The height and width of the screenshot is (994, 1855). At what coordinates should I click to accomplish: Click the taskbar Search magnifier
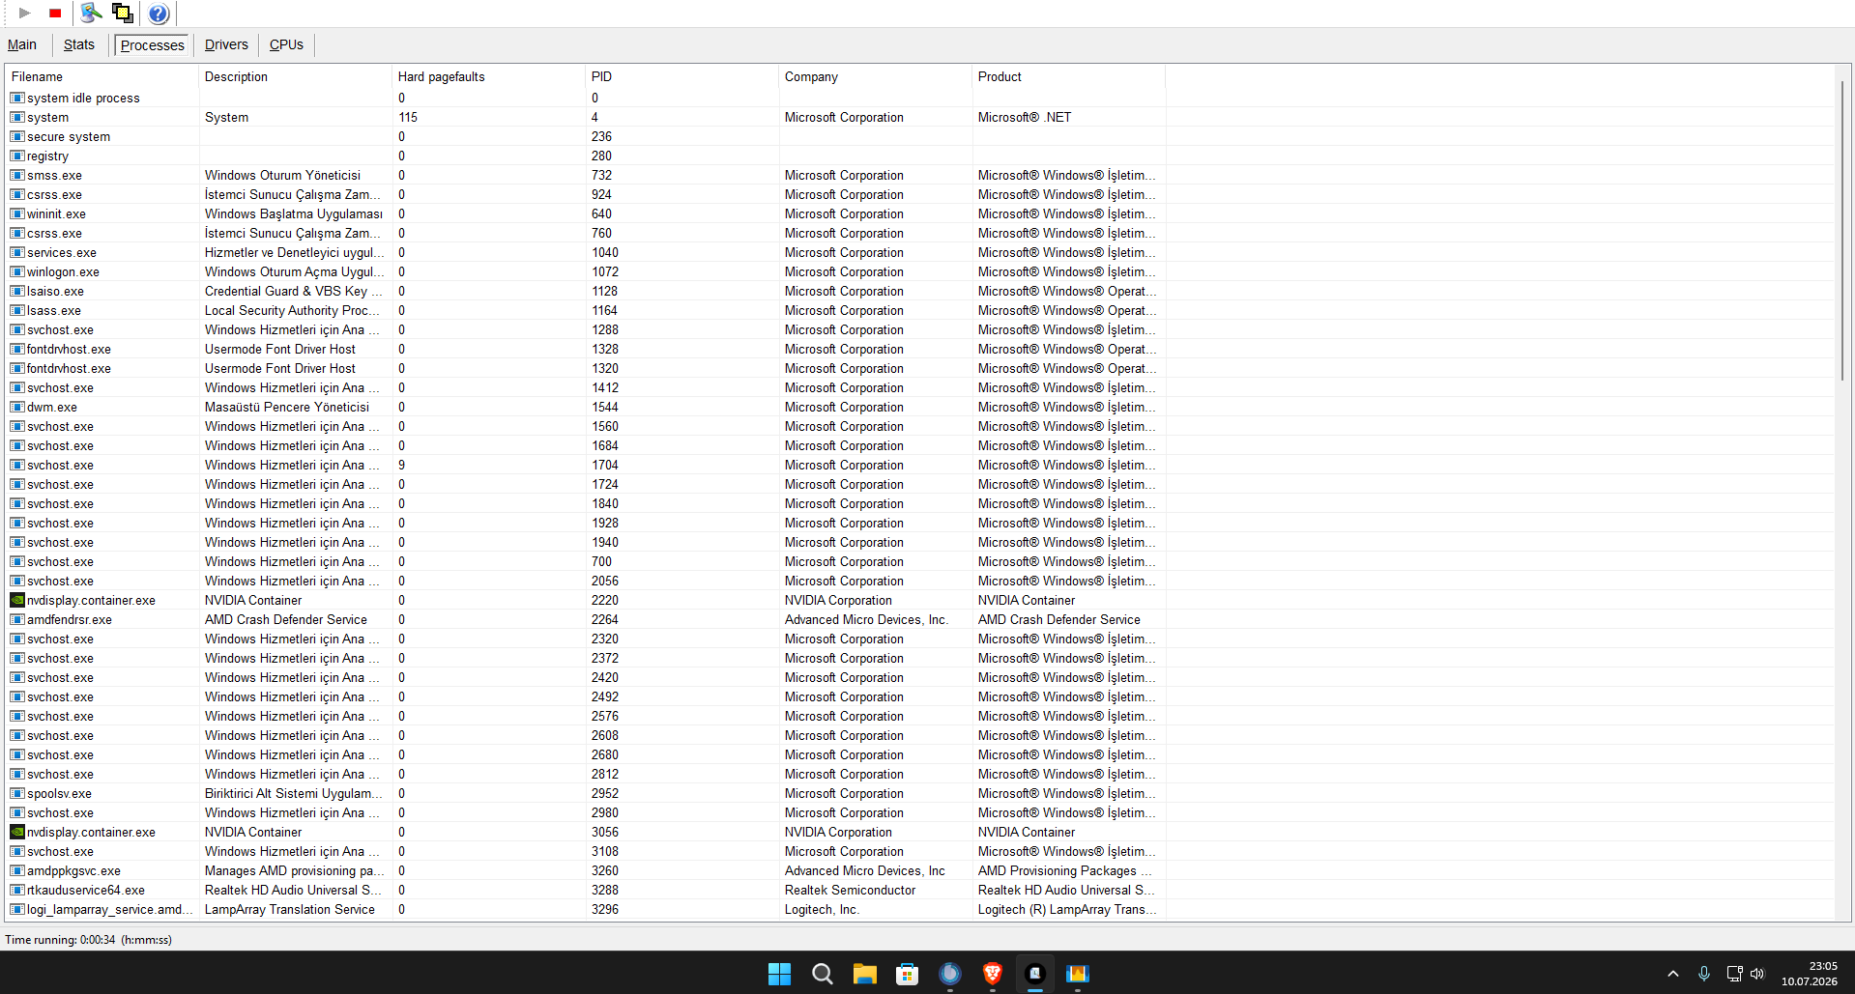tap(823, 974)
